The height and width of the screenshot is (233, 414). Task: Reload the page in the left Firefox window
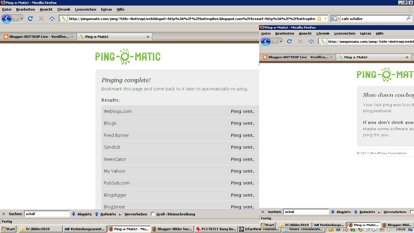click(x=30, y=19)
